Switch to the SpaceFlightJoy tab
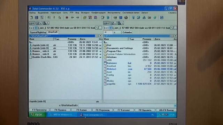 tap(38, 32)
